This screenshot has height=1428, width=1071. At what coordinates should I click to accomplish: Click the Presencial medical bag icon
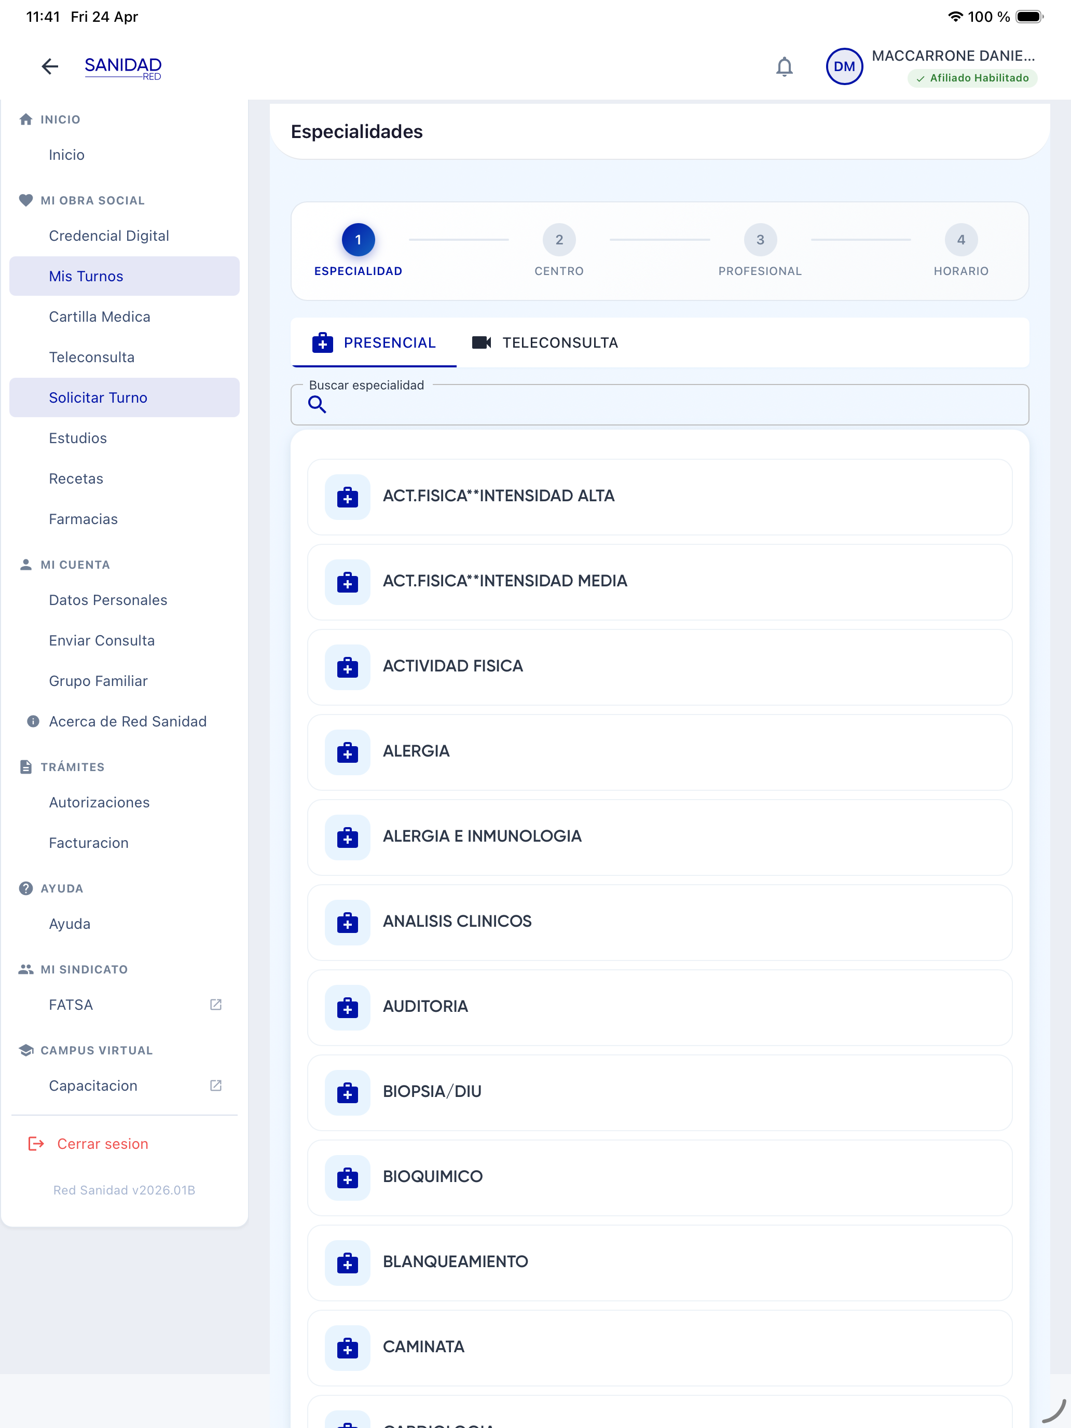tap(322, 343)
